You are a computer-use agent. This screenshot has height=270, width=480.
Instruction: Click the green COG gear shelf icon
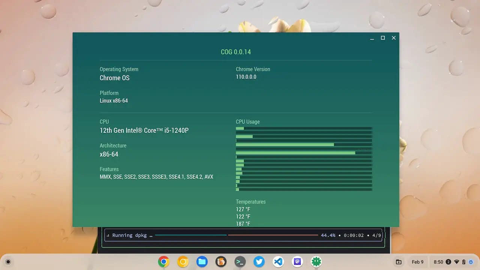pyautogui.click(x=316, y=262)
